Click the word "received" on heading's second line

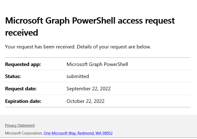(x=22, y=33)
